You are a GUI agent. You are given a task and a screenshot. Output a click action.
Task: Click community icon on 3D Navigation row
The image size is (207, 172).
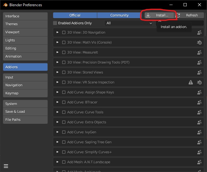click(199, 32)
